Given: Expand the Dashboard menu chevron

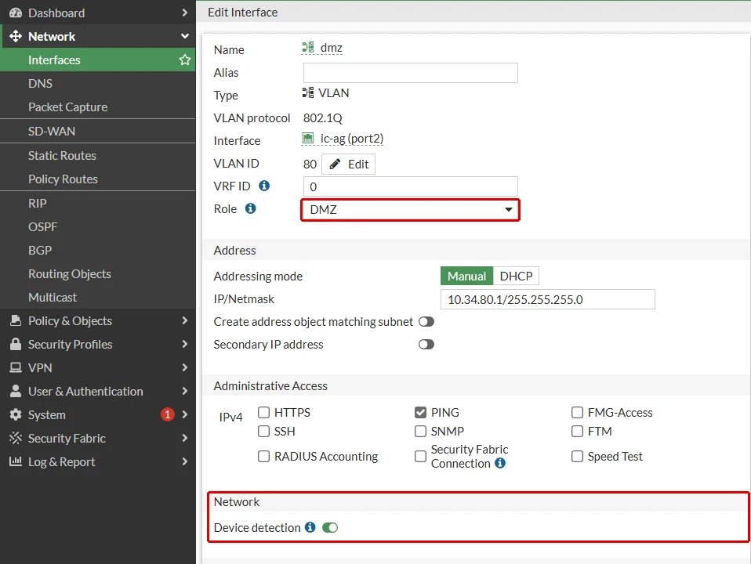Looking at the screenshot, I should tap(185, 13).
